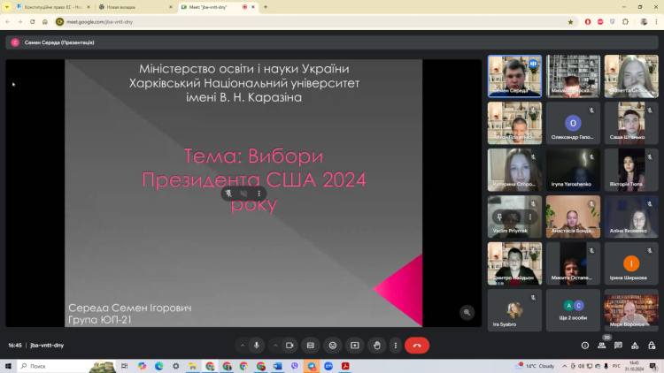
Task: Open Chrome three-dot menu
Action: point(656,22)
